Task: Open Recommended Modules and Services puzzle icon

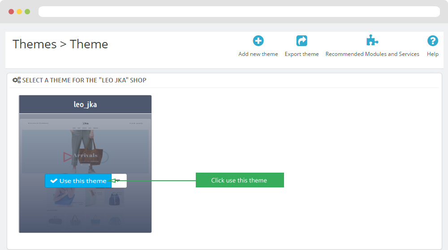Action: click(372, 41)
